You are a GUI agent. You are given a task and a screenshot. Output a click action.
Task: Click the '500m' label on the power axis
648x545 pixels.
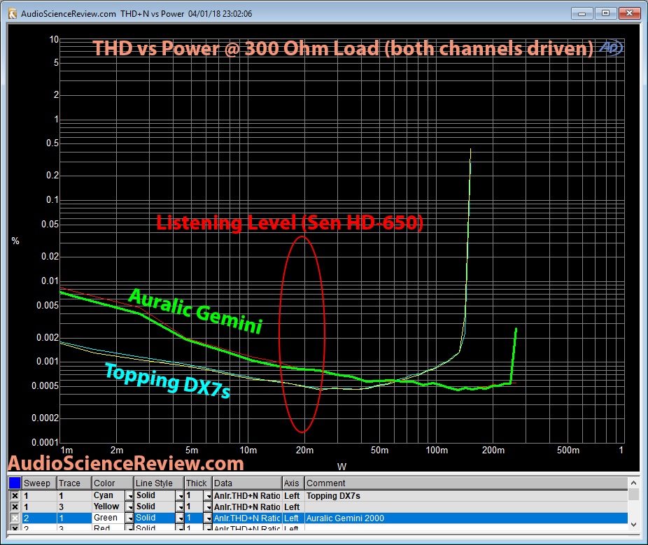tap(568, 451)
